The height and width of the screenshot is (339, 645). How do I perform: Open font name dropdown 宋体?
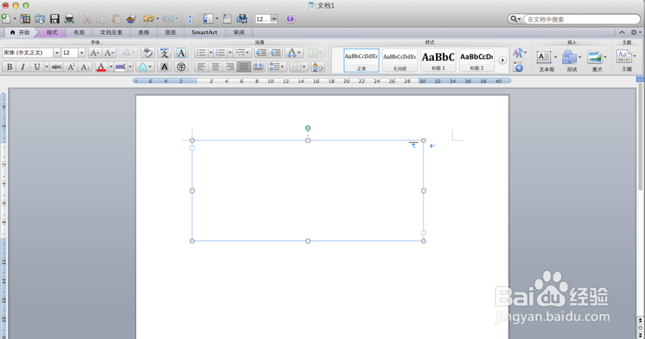coord(57,53)
